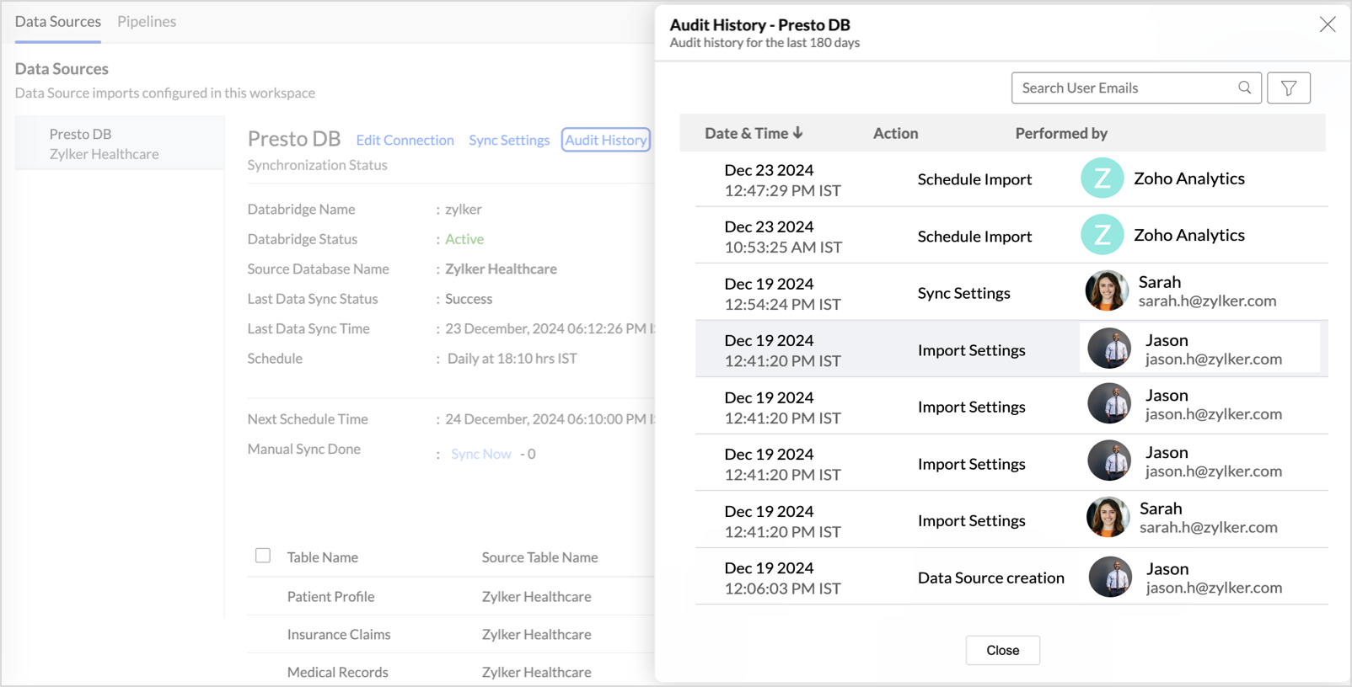
Task: Click Schedule Import action at 12:47:29 PM
Action: [x=974, y=179]
